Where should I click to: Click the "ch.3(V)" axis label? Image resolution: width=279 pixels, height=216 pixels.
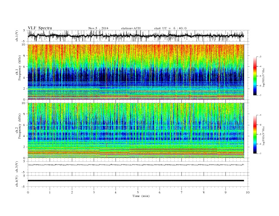(x=17, y=167)
